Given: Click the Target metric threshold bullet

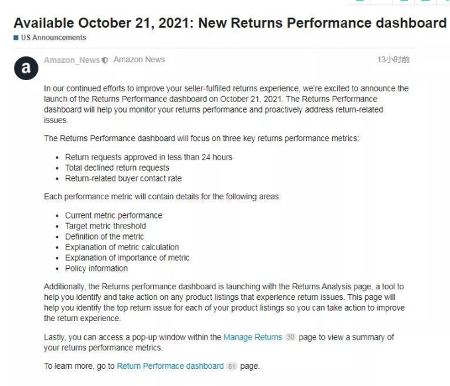Looking at the screenshot, I should (105, 226).
